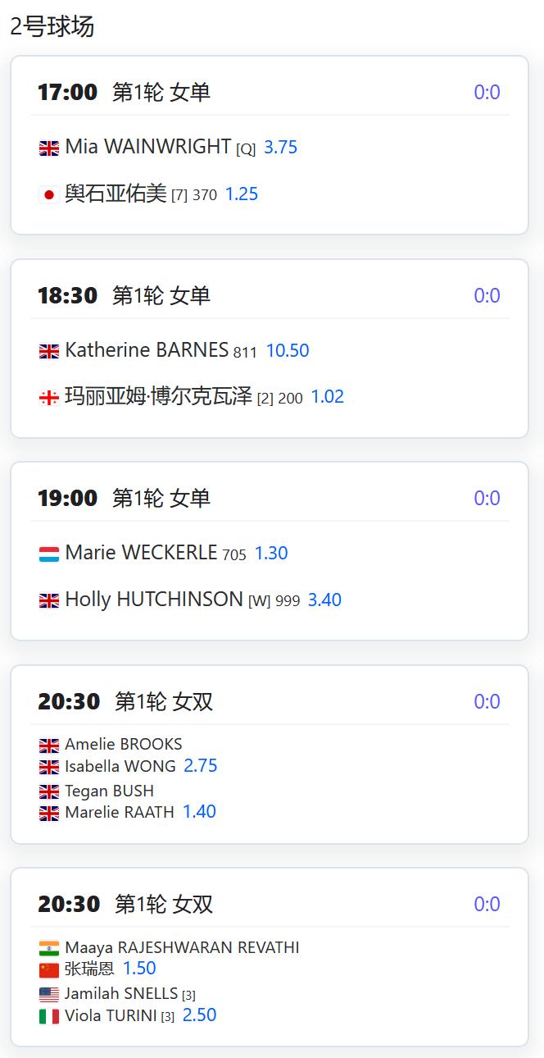544x1058 pixels.
Task: Click the India flag beside Maaya RAJESHWARAN REVATHI
Action: coord(49,949)
